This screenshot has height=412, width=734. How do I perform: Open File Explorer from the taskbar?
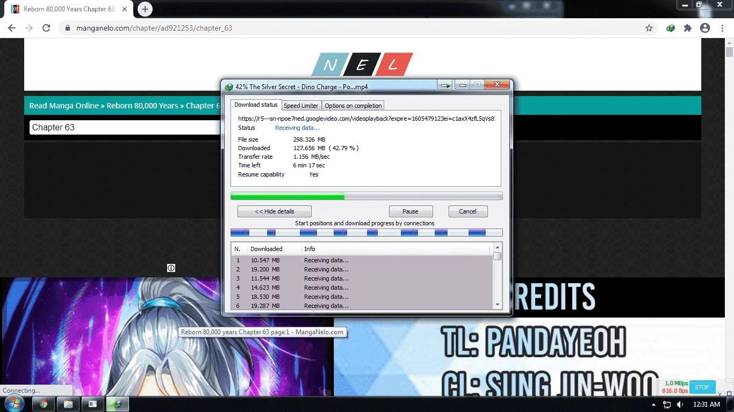click(x=68, y=404)
